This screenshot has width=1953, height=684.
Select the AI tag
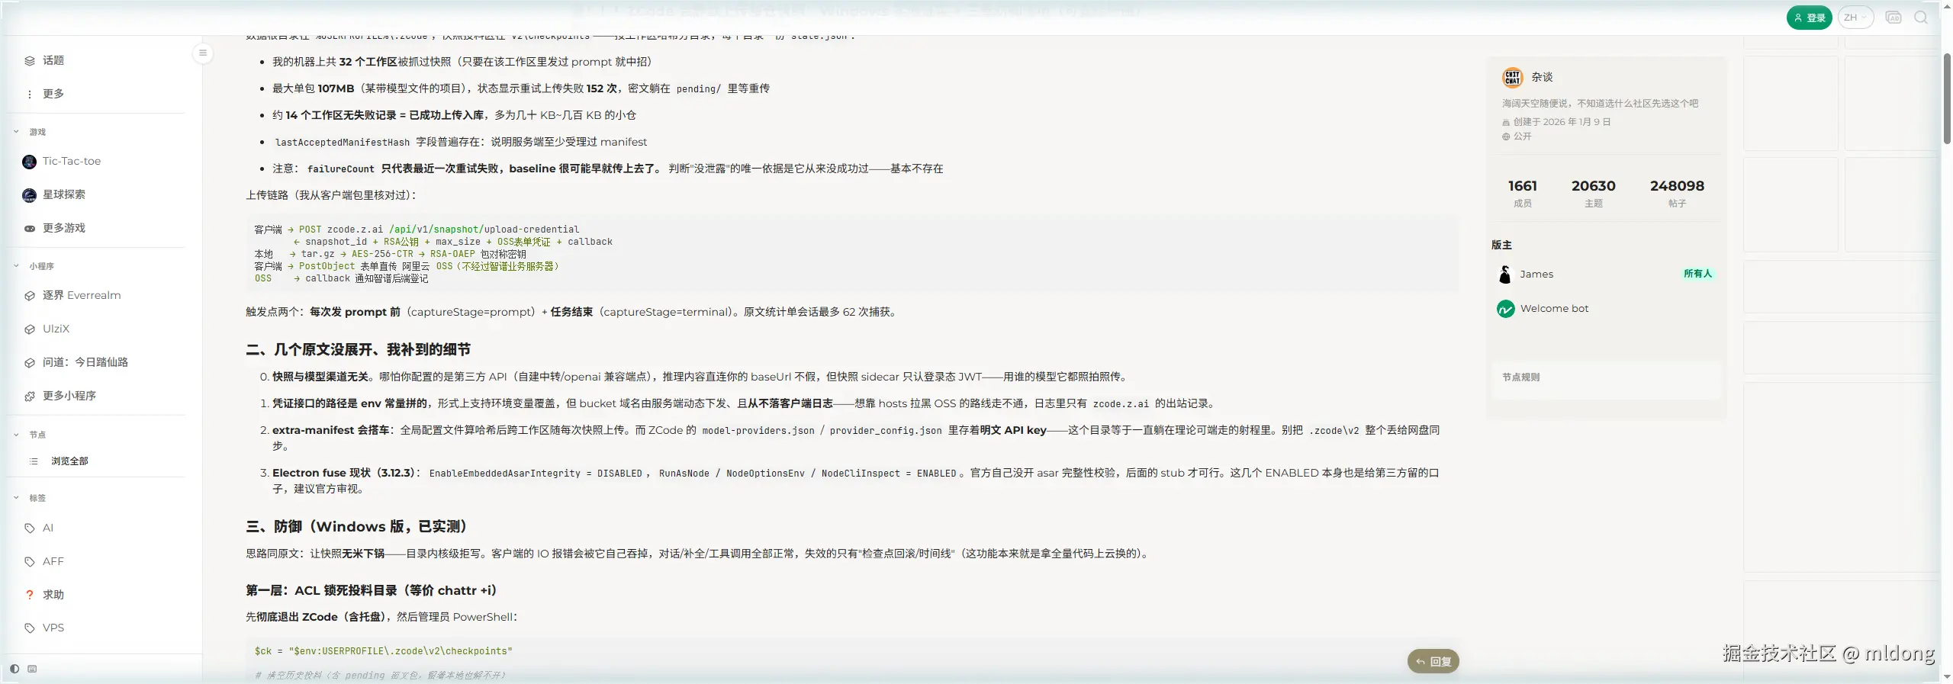[x=48, y=528]
